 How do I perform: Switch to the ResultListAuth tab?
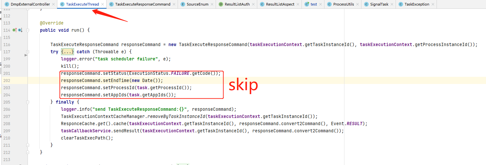click(x=237, y=4)
